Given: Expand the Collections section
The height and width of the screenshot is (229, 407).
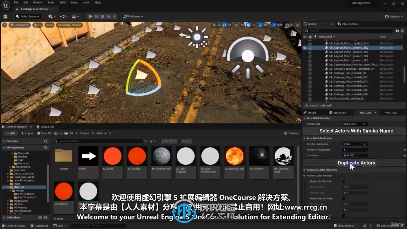Looking at the screenshot, I should click(x=4, y=218).
